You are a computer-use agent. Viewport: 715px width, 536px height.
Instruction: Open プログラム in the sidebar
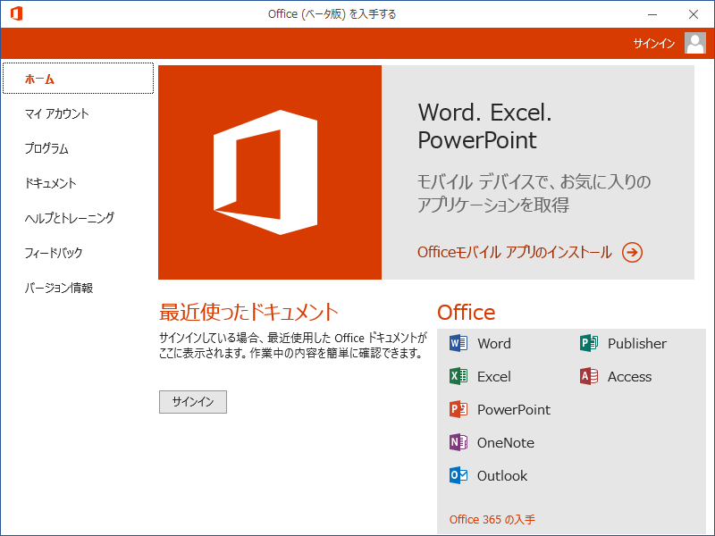pos(46,148)
